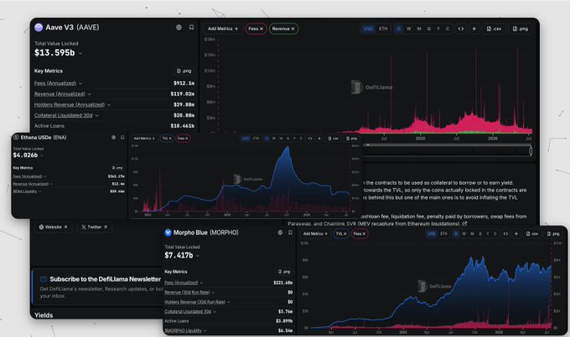Click the Ethena USDe logo icon
This screenshot has width=570, height=337.
coord(16,137)
